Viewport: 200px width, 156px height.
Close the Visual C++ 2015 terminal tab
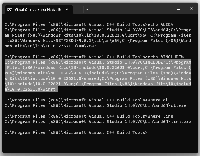(x=67, y=9)
